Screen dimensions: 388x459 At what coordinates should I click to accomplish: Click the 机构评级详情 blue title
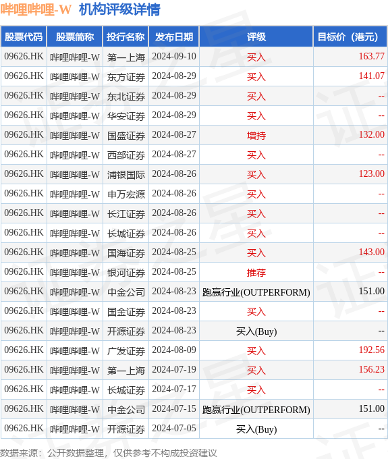pyautogui.click(x=119, y=9)
